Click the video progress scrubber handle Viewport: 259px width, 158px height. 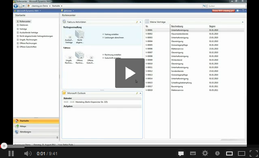click(x=4, y=146)
